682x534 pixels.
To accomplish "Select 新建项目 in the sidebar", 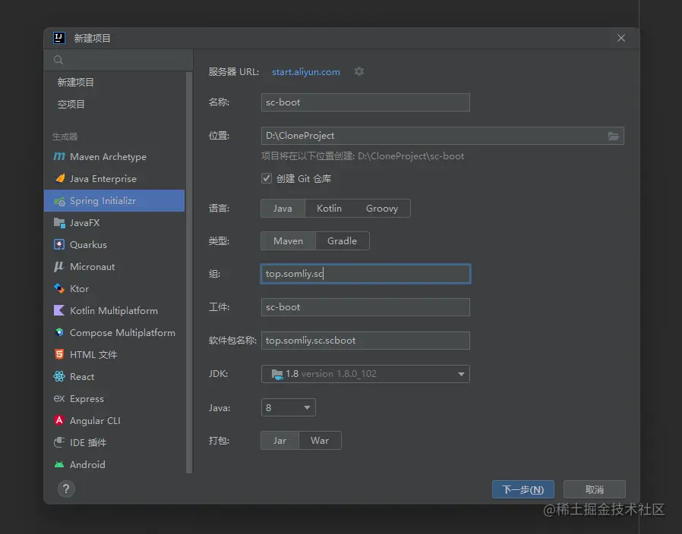I will [75, 82].
